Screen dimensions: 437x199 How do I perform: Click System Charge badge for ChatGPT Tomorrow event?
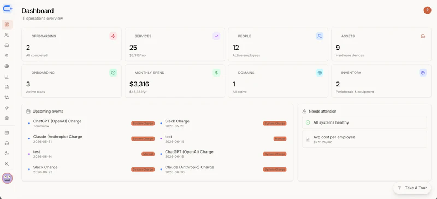[x=143, y=124]
